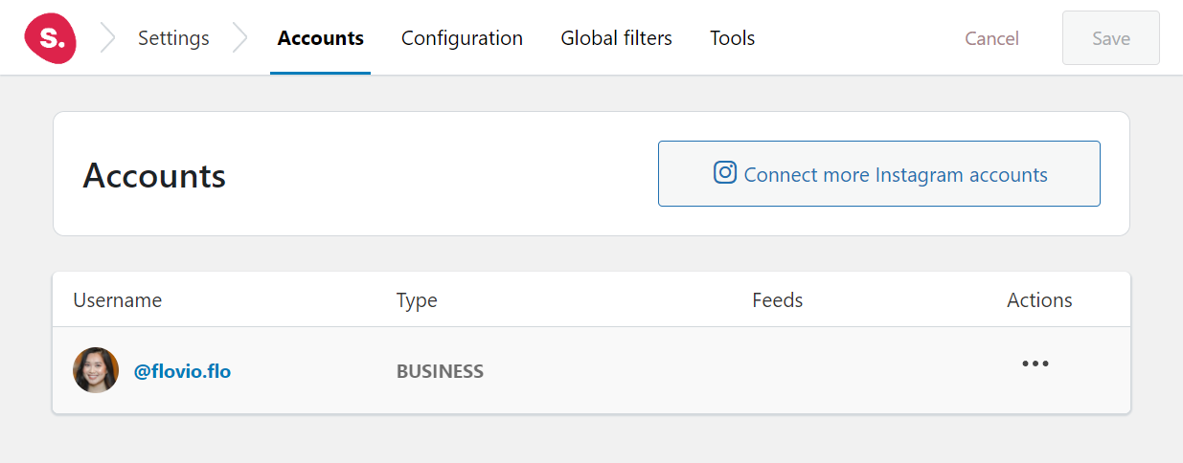Go to the Settings breadcrumb

coord(173,38)
